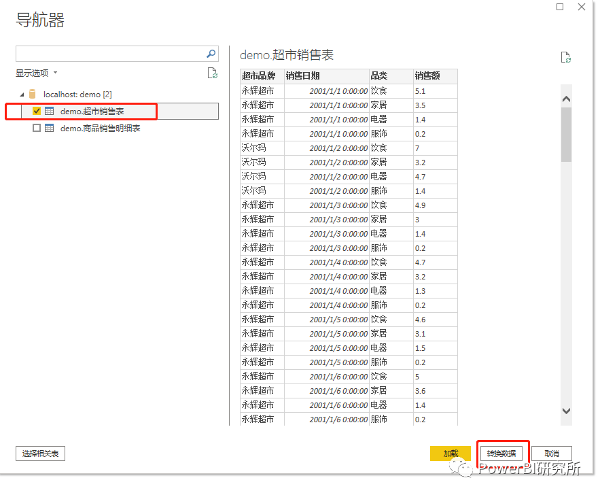This screenshot has width=600, height=495.
Task: Uncheck the demo.超市销售表 checkbox
Action: coord(37,111)
